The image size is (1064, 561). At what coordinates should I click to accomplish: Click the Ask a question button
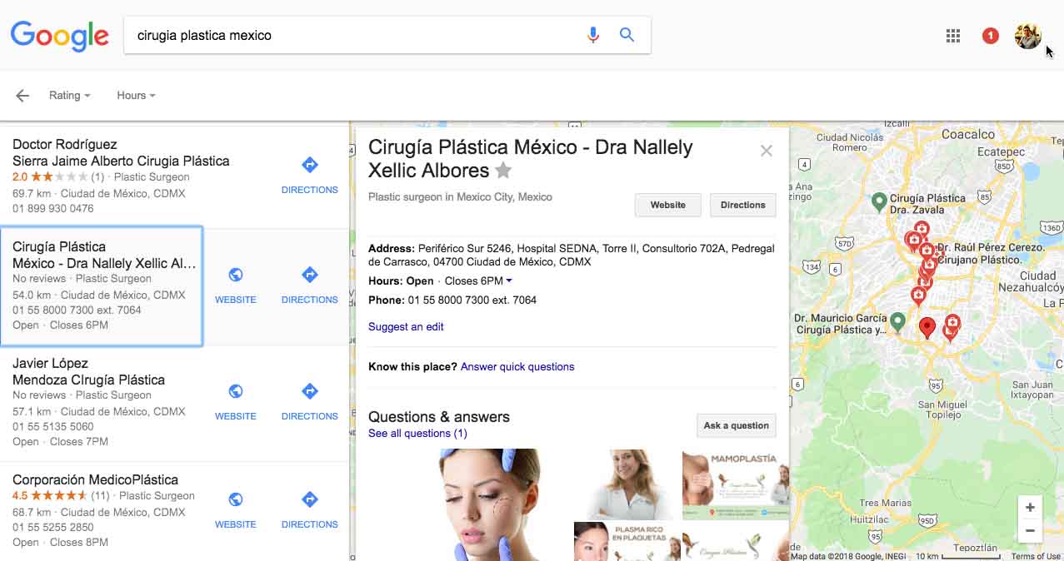pyautogui.click(x=737, y=425)
